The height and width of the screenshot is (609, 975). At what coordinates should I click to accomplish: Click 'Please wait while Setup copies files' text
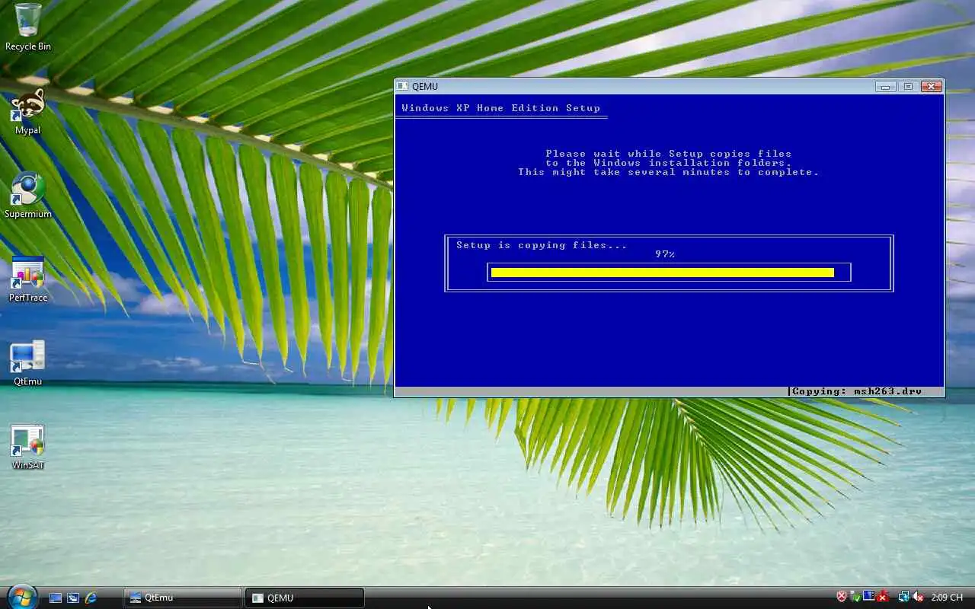tap(669, 154)
